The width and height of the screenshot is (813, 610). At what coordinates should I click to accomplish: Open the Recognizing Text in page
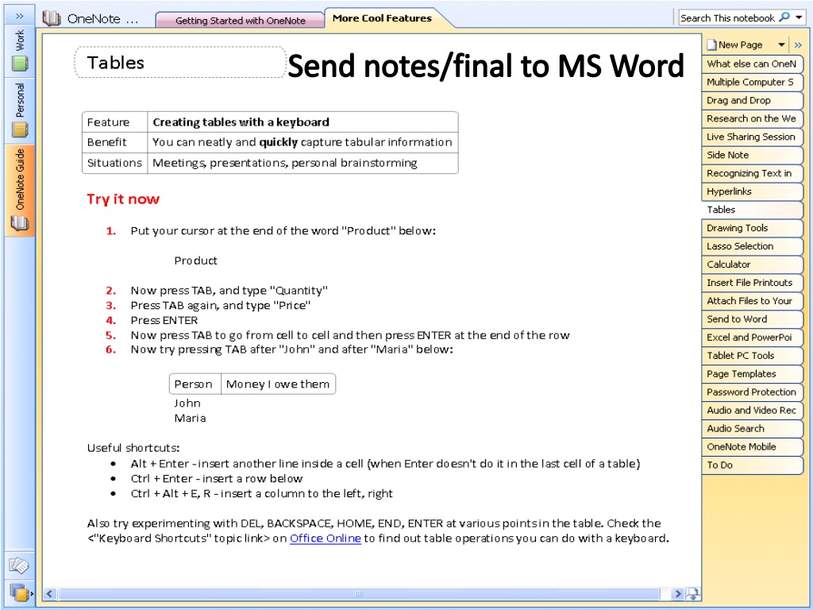pyautogui.click(x=753, y=173)
